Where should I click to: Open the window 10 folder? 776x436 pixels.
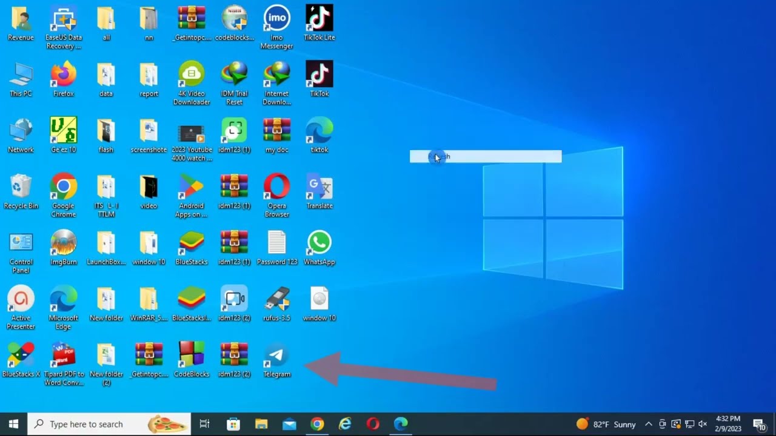pos(149,248)
